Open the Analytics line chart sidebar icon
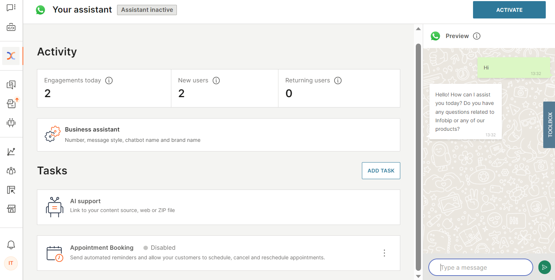 (11, 151)
